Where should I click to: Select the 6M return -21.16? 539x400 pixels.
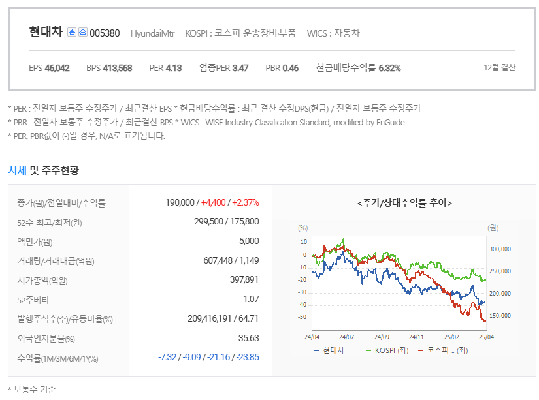tap(218, 357)
